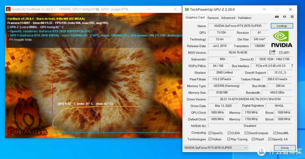Click the Transistors value 13600M
Image resolution: width=305 pixels, height=159 pixels.
pyautogui.click(x=259, y=46)
